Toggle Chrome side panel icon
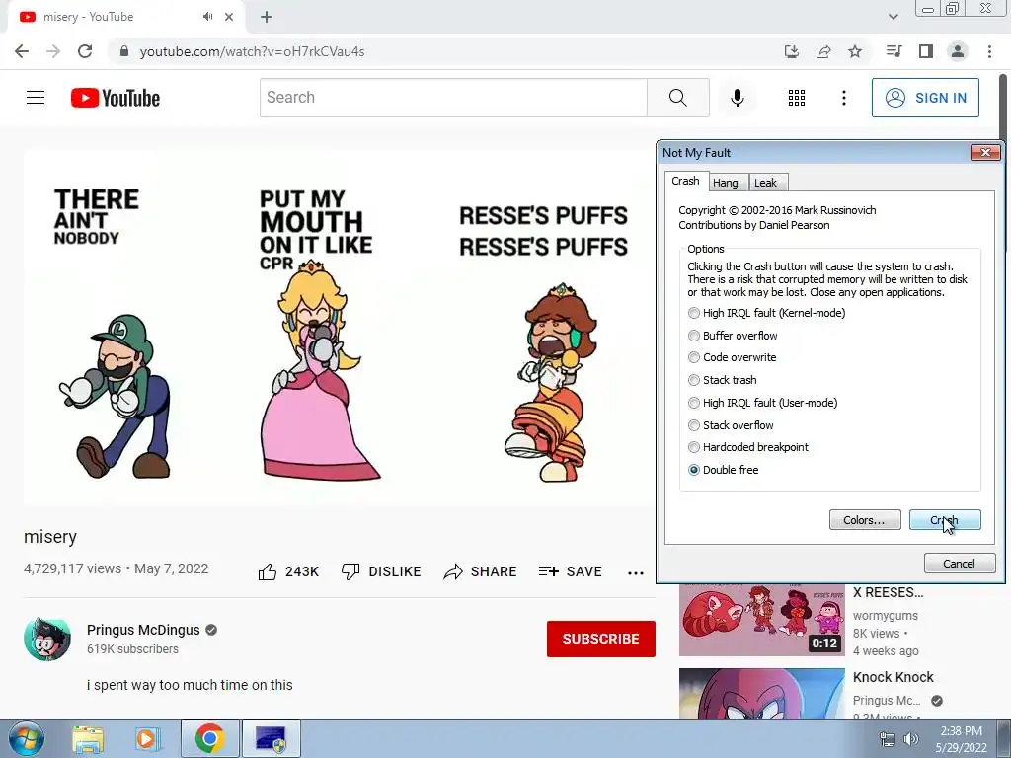Viewport: 1011px width, 758px height. pos(926,51)
